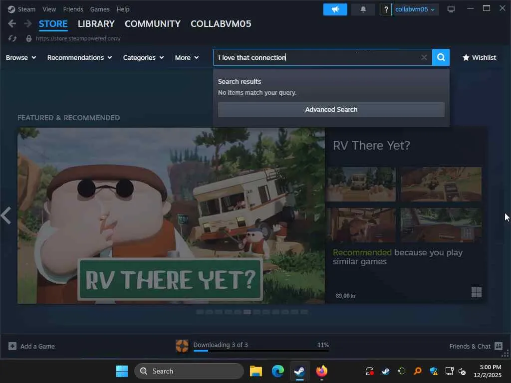Image resolution: width=511 pixels, height=383 pixels.
Task: Select the first carousel indicator dot
Action: [200, 312]
